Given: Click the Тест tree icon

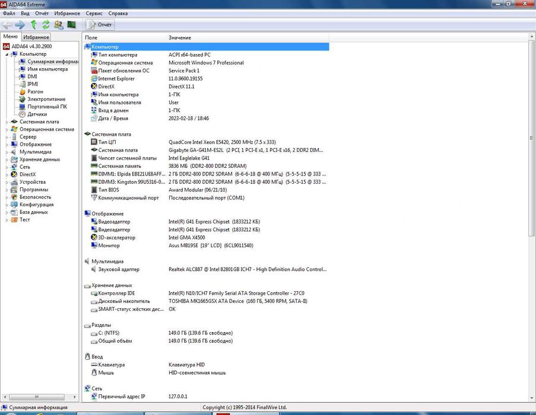Looking at the screenshot, I should click(14, 220).
